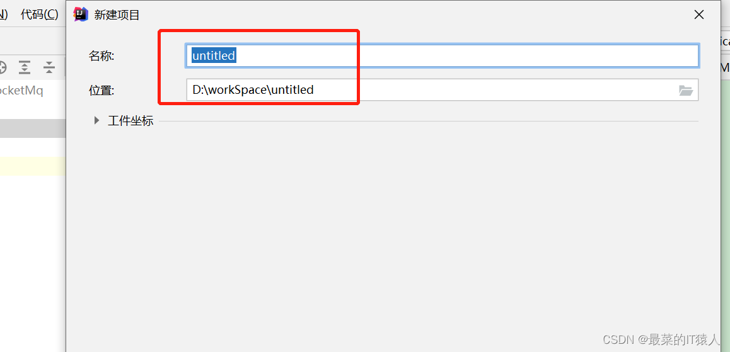Click the 位置 location path field
The width and height of the screenshot is (730, 352).
pyautogui.click(x=429, y=89)
